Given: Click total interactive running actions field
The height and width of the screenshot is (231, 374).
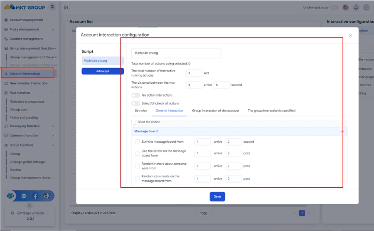Looking at the screenshot, I should [194, 73].
